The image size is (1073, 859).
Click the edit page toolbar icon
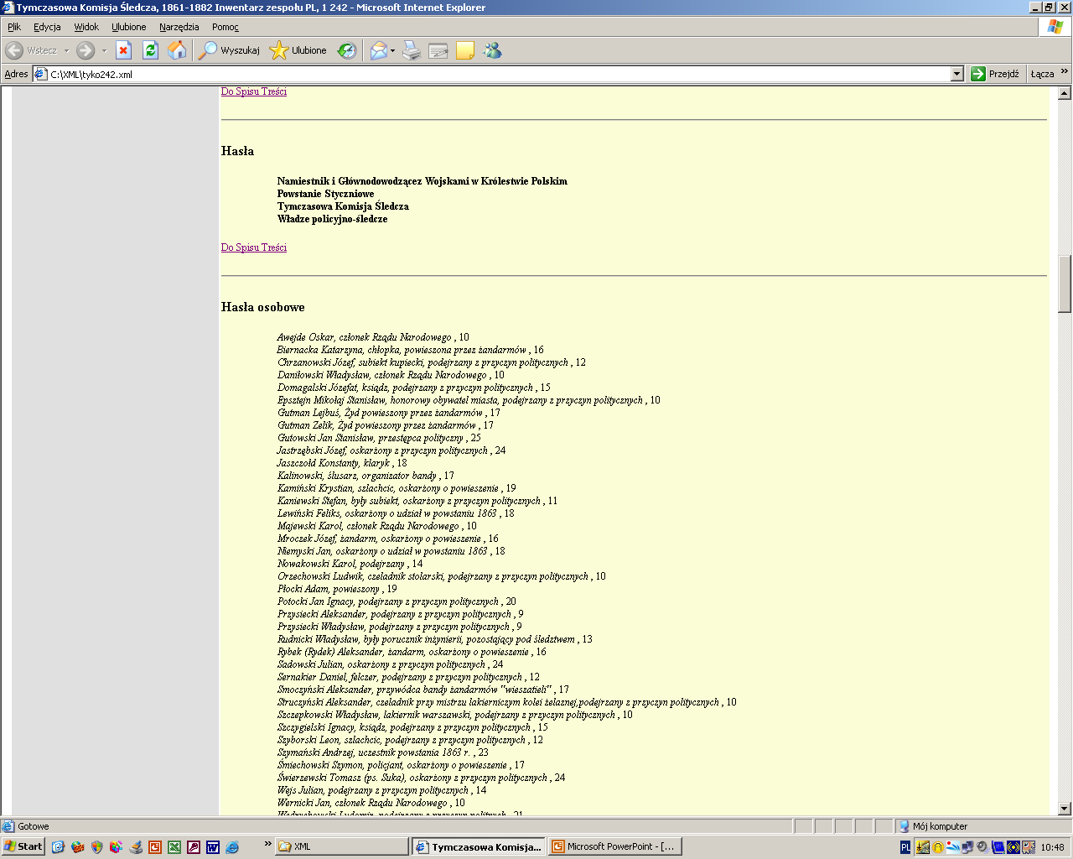(438, 50)
